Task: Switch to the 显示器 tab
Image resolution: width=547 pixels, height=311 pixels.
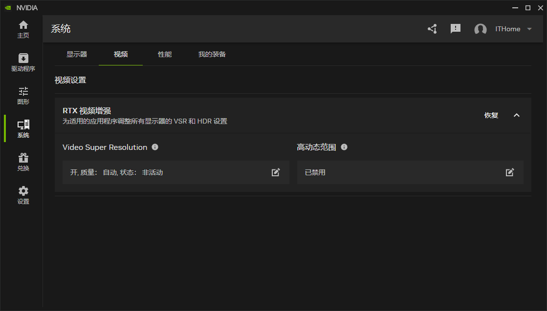Action: (x=77, y=54)
